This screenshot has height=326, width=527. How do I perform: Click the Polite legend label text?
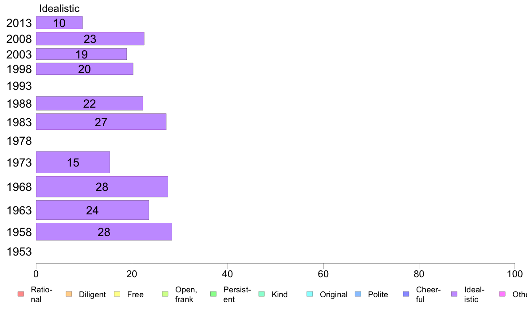point(378,295)
